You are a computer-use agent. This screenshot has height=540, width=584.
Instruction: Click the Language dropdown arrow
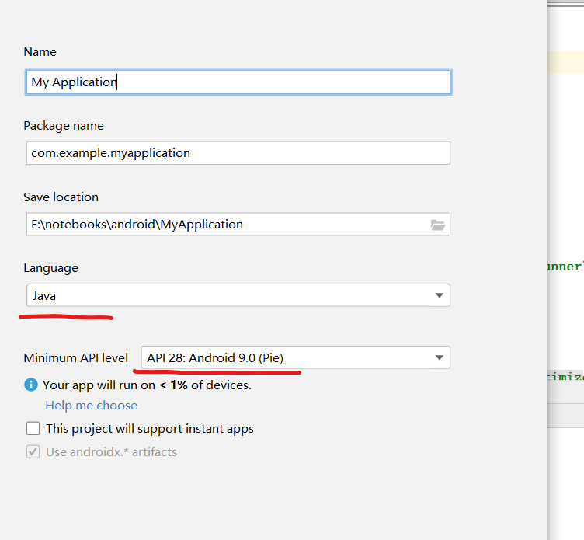point(439,295)
